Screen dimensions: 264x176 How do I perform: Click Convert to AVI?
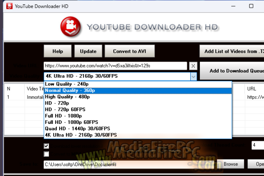coord(129,51)
